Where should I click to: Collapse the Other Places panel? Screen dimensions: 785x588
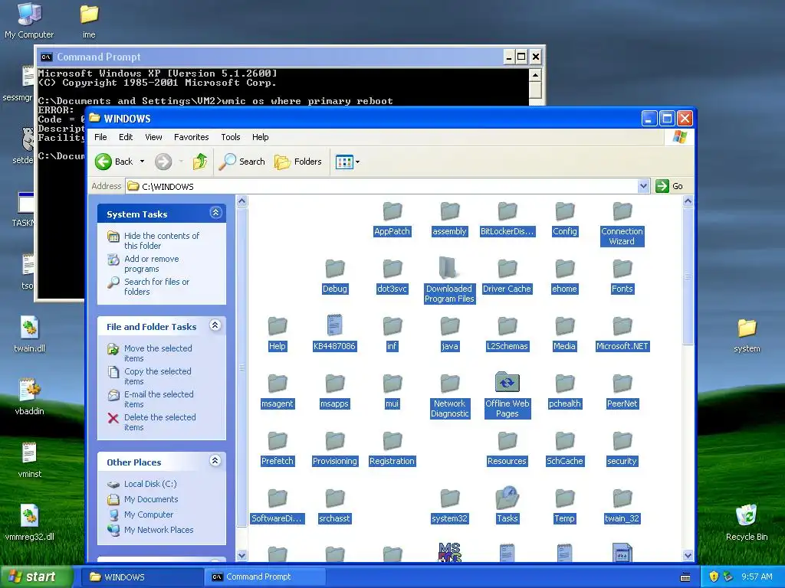coord(215,461)
